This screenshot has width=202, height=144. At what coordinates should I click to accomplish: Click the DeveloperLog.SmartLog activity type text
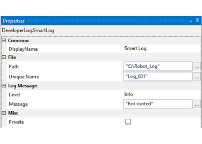tap(28, 31)
